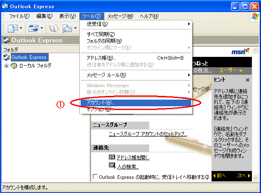Viewport: 261px width, 193px height.
Task: Select オプション(O) in the Tools menu
Action: click(x=100, y=110)
